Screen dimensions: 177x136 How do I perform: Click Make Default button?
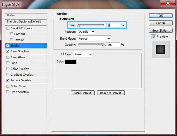pyautogui.click(x=83, y=93)
